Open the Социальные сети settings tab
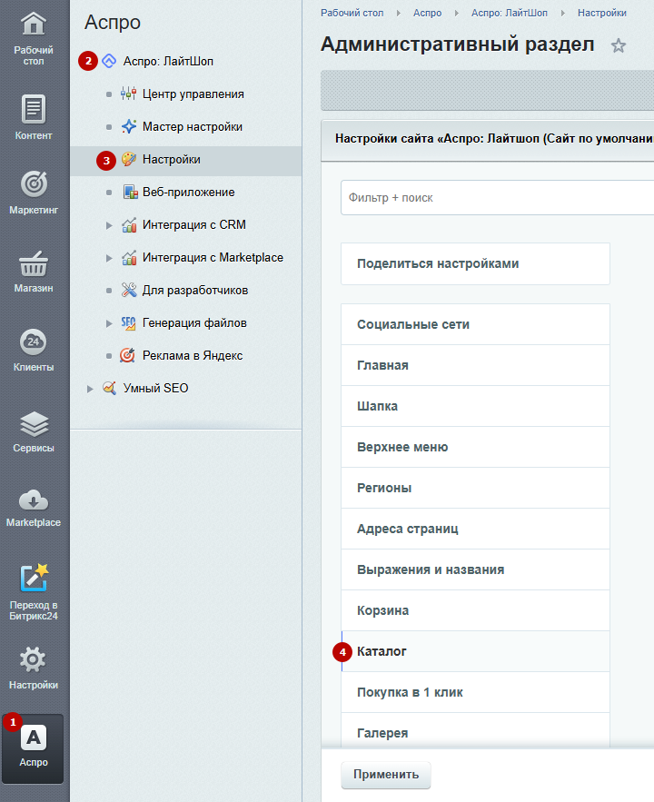654x802 pixels. (x=475, y=324)
